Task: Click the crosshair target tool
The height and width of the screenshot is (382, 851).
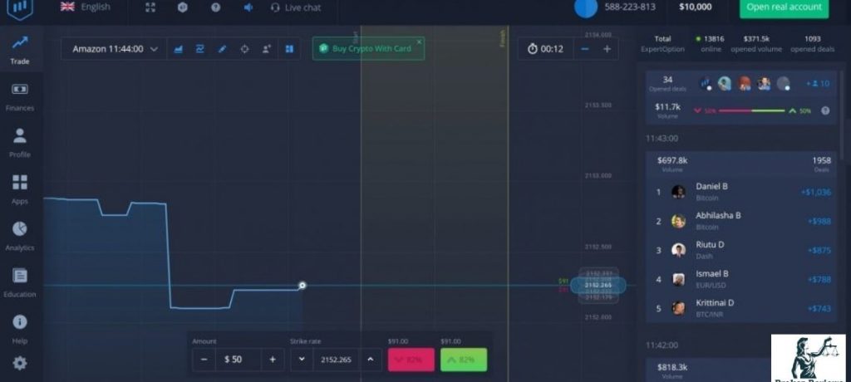Action: click(x=244, y=49)
